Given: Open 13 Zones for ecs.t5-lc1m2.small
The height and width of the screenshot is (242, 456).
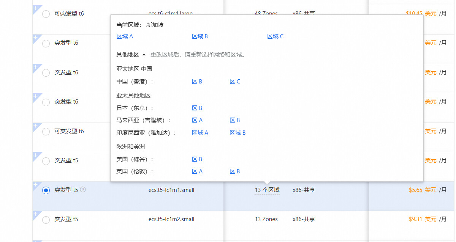Looking at the screenshot, I should point(266,219).
